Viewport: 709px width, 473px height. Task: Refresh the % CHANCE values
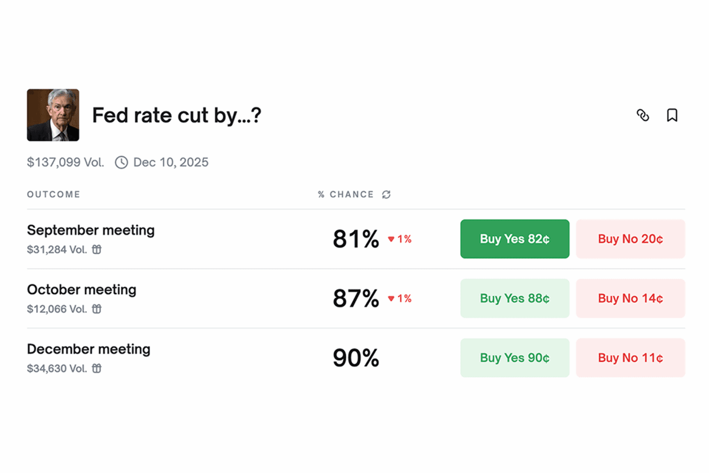(x=387, y=194)
